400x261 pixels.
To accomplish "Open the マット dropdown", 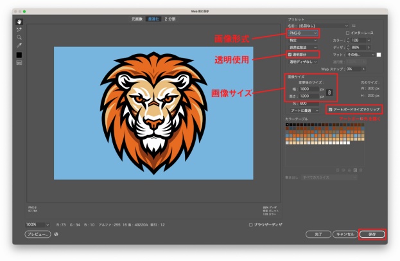I will pyautogui.click(x=360, y=55).
